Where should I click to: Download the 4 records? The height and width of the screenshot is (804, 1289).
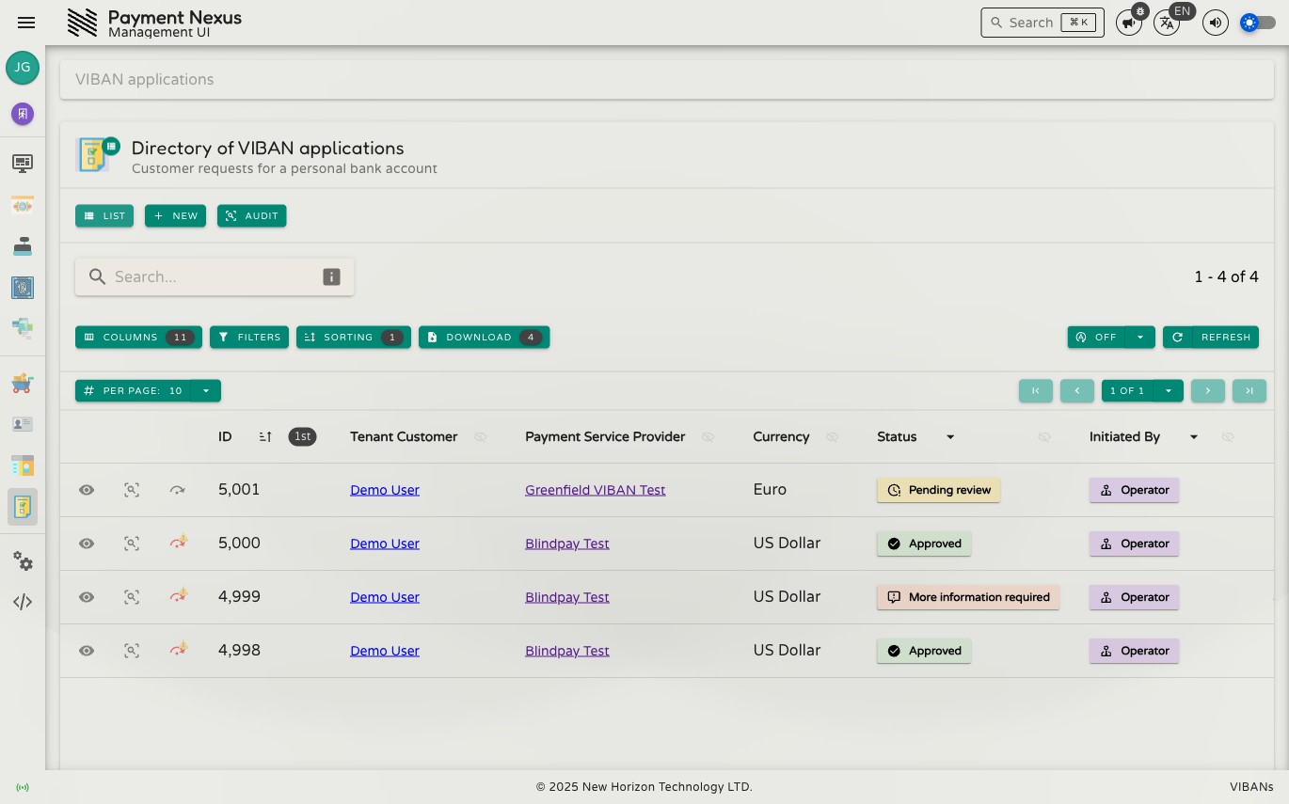coord(484,337)
